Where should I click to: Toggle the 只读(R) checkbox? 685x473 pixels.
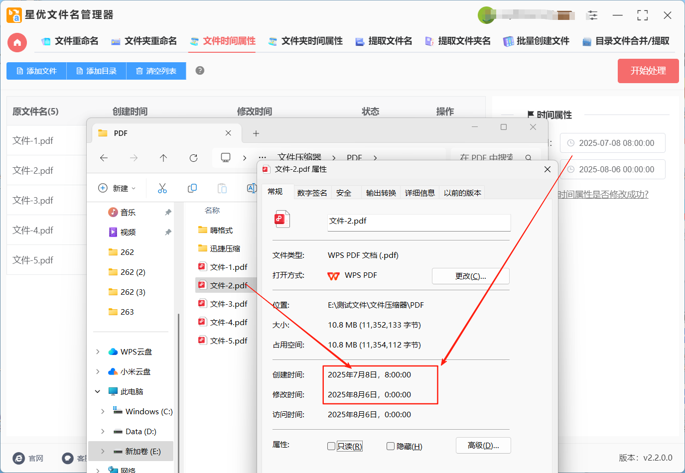pos(331,446)
